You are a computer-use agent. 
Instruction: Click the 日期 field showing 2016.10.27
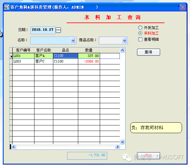tap(42, 30)
